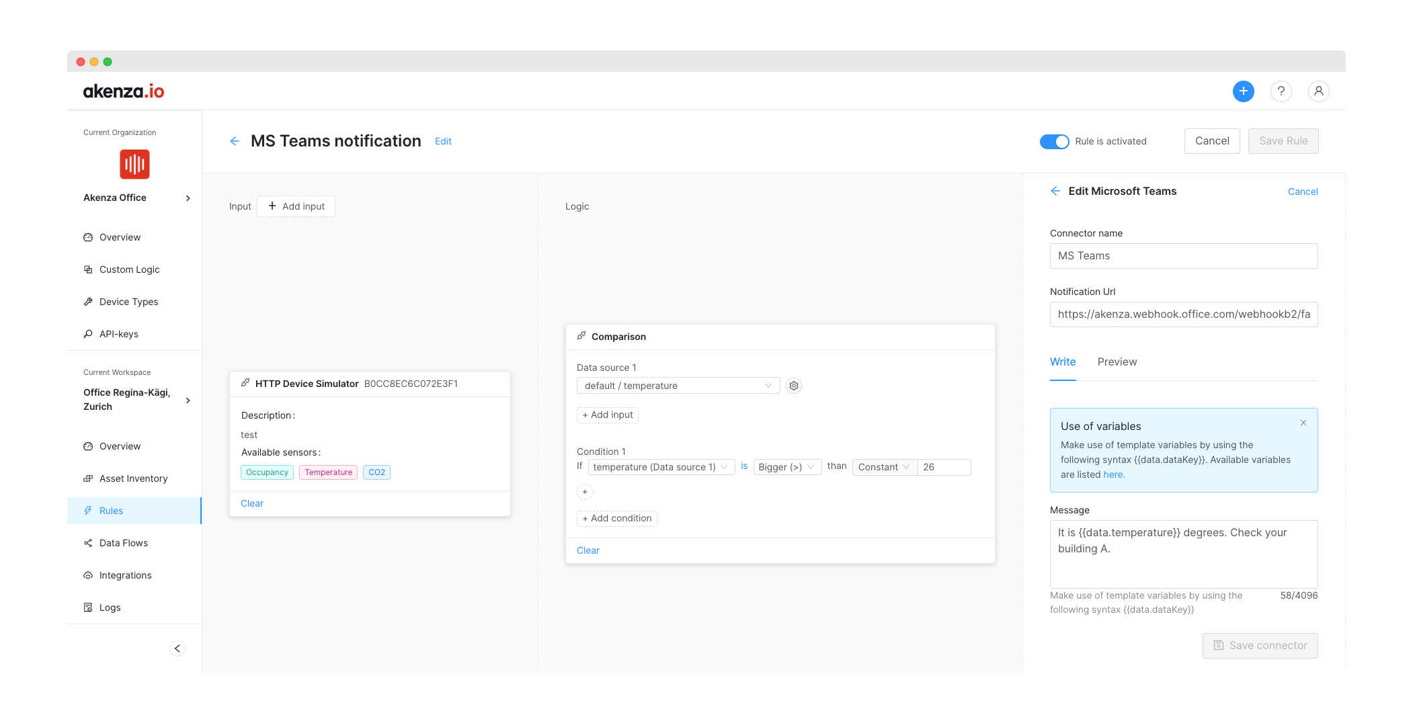Click the device ID B0CC8EC6C072E3F1

coord(411,384)
